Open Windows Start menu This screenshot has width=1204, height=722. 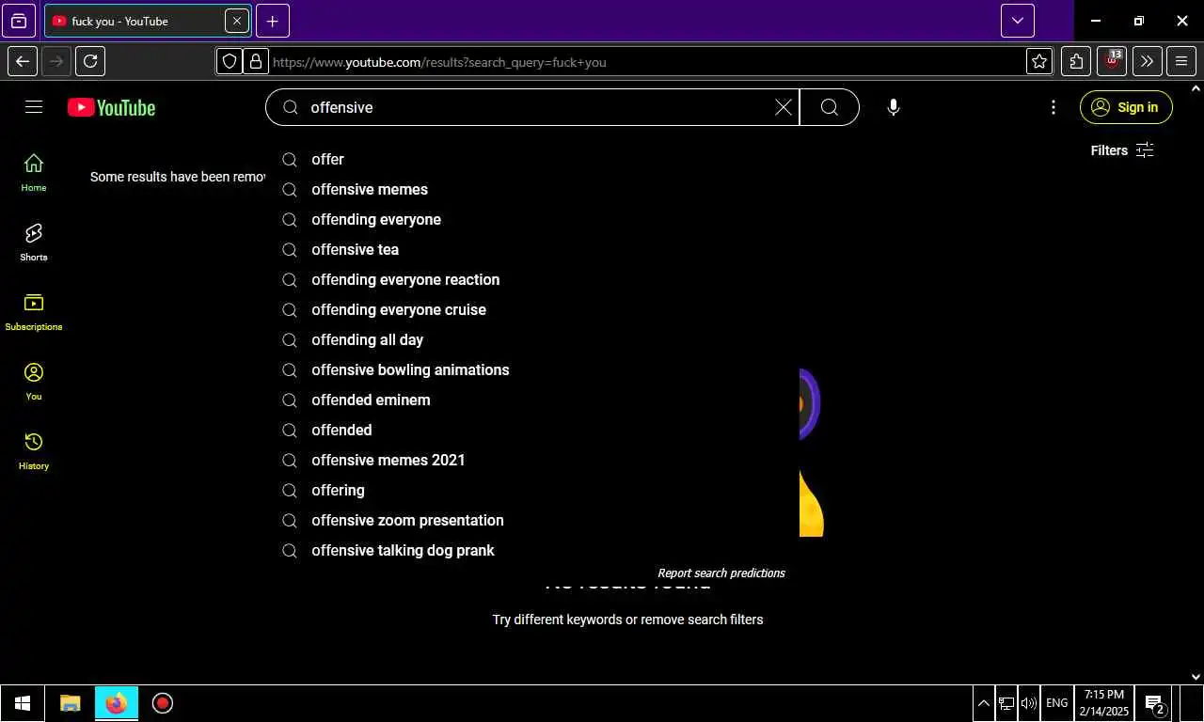tap(23, 703)
